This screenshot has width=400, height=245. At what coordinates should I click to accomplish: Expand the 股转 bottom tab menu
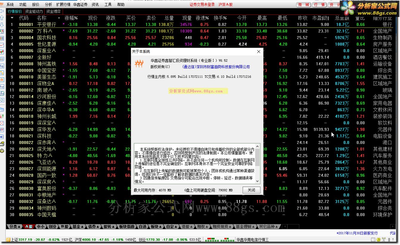pyautogui.click(x=110, y=227)
